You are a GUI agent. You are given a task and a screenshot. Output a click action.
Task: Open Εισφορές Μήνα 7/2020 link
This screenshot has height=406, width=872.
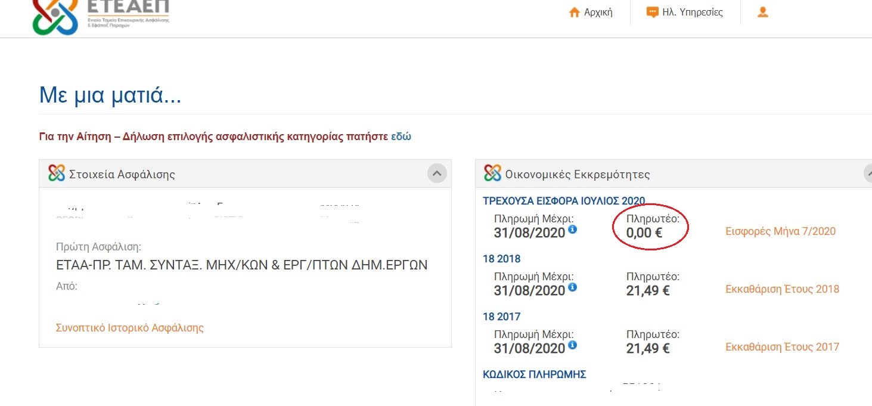tap(780, 231)
